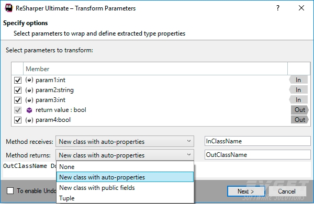Click the param1 parameter icon
314x204 pixels.
29,80
